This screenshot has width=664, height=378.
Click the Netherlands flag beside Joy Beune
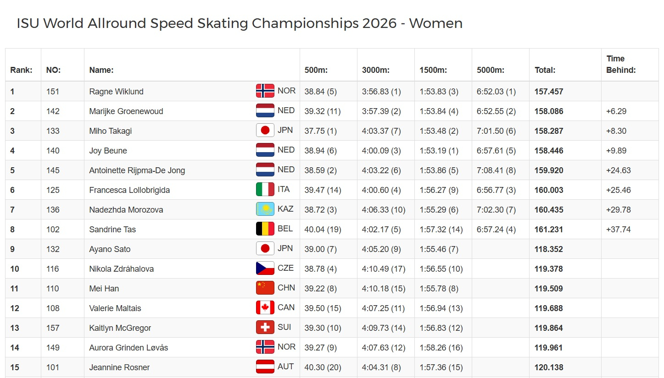[265, 150]
